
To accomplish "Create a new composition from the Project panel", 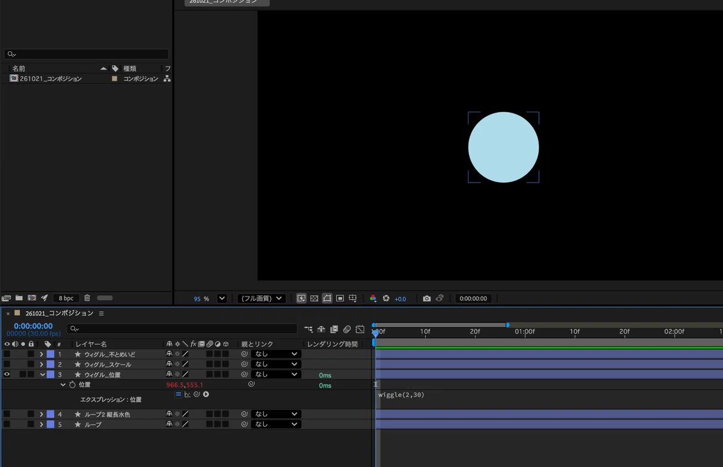I will tap(32, 298).
